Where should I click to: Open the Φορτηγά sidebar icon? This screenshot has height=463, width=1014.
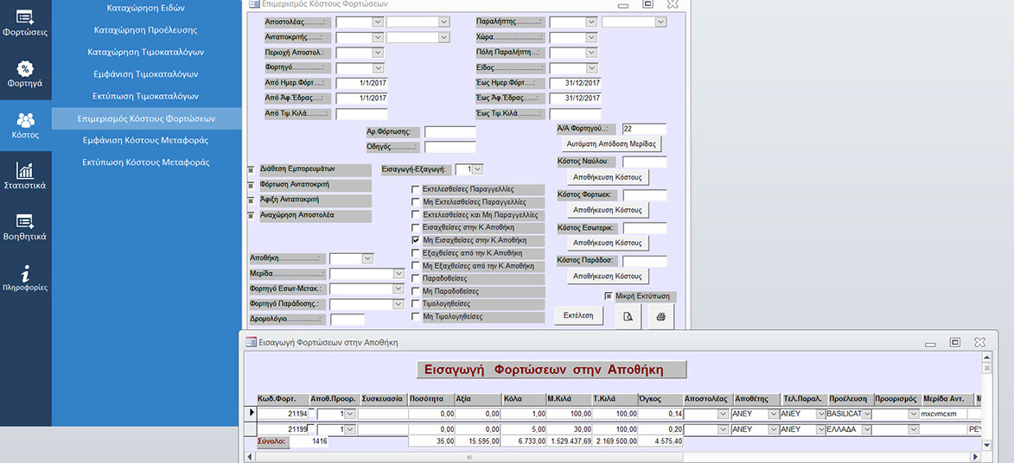point(25,74)
